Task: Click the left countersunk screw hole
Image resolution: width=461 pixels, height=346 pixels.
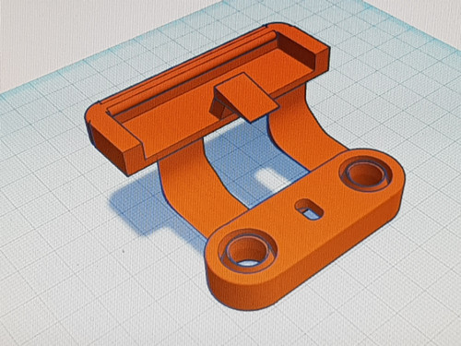Action: click(247, 251)
